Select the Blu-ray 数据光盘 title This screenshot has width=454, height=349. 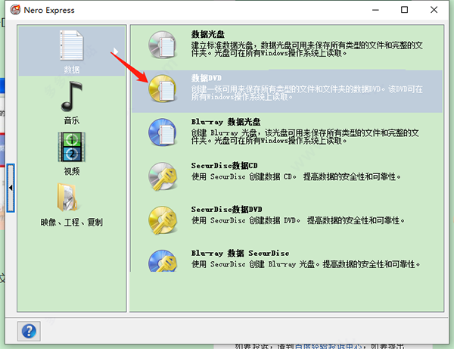[x=225, y=122]
